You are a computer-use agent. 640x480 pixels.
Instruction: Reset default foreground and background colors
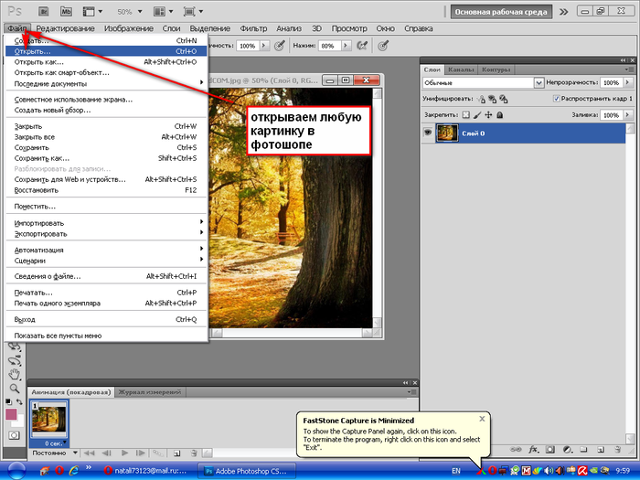[8, 402]
